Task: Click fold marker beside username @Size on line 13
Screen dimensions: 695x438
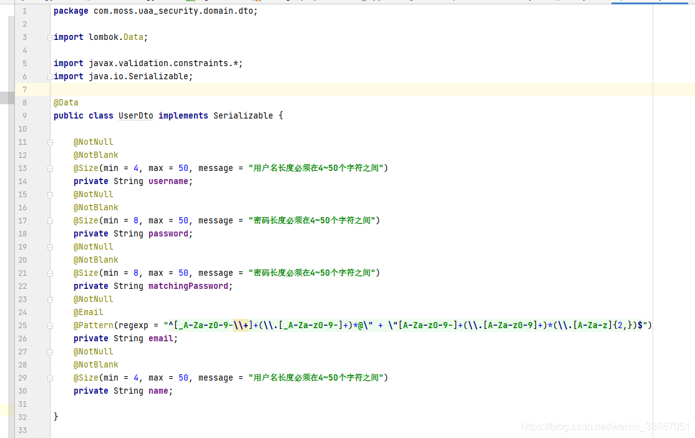Action: [50, 168]
